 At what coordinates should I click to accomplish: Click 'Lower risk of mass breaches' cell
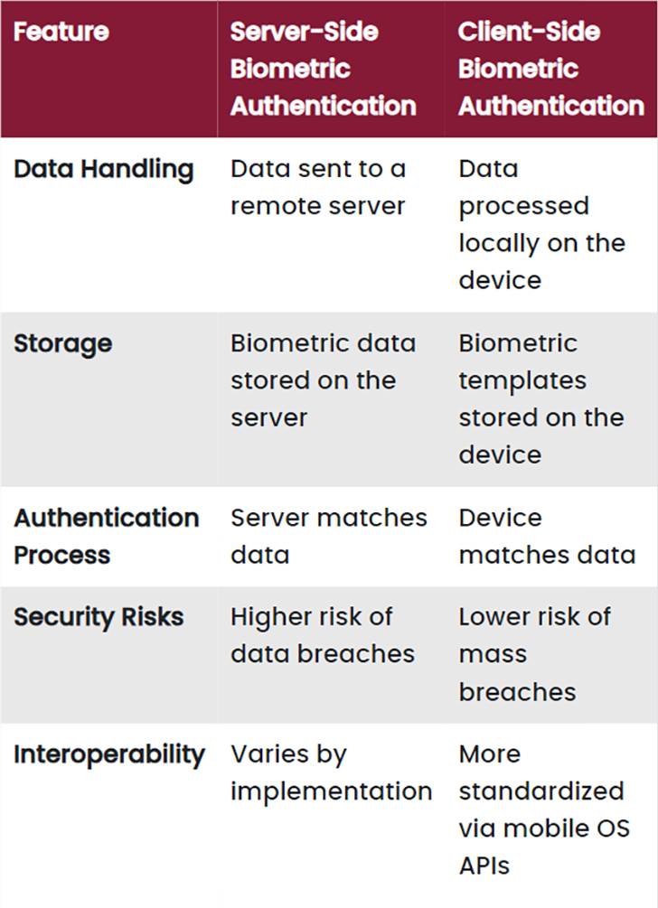click(534, 654)
